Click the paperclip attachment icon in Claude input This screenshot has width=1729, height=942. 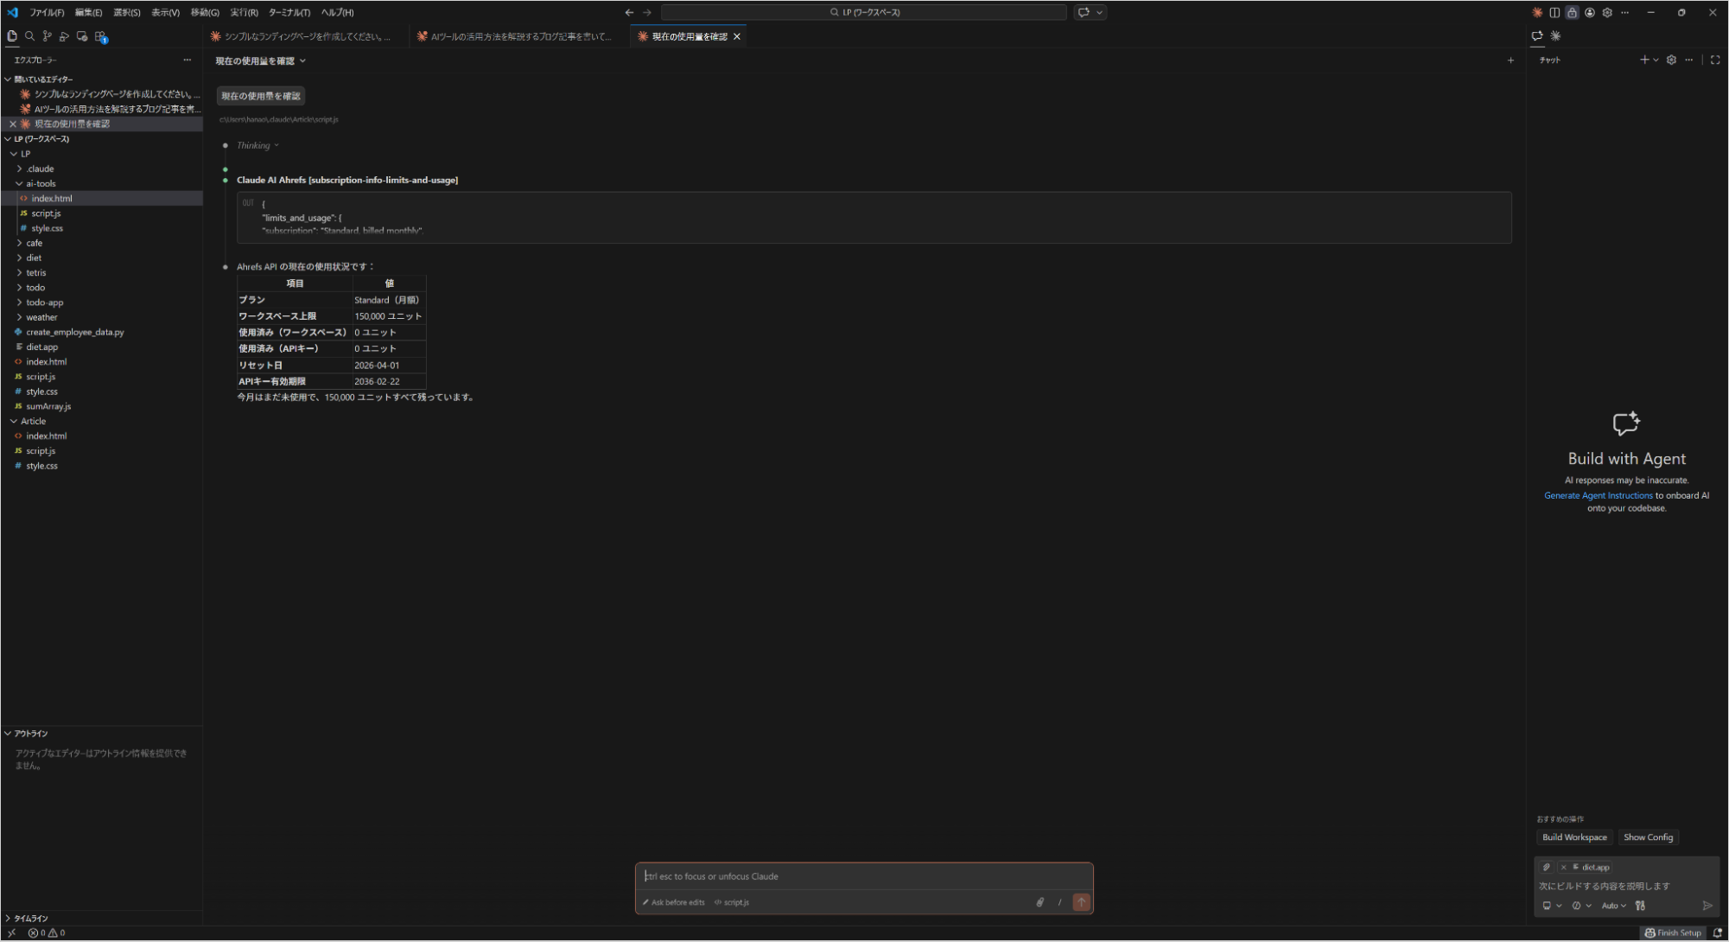1039,902
